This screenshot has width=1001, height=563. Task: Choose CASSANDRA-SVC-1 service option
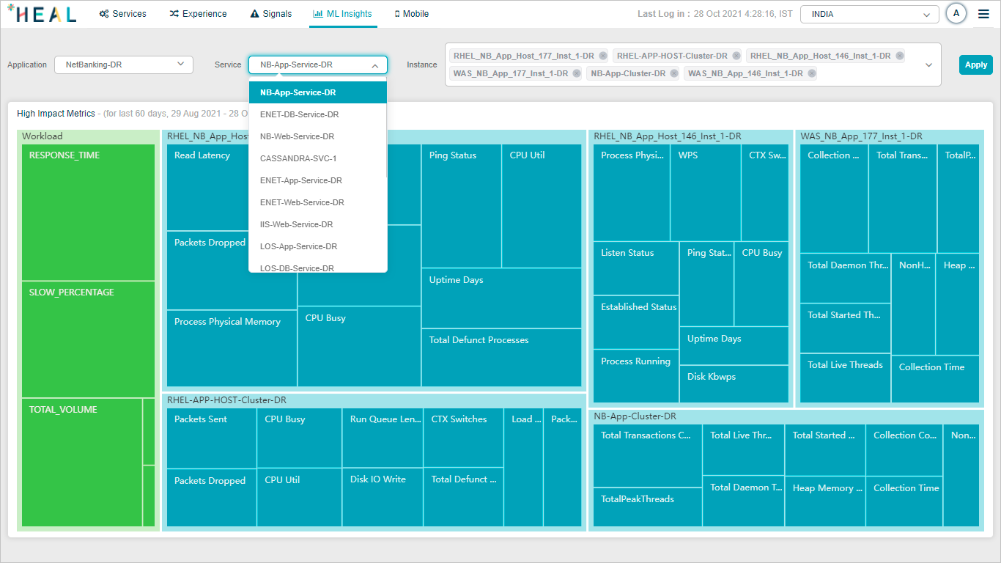tap(298, 158)
